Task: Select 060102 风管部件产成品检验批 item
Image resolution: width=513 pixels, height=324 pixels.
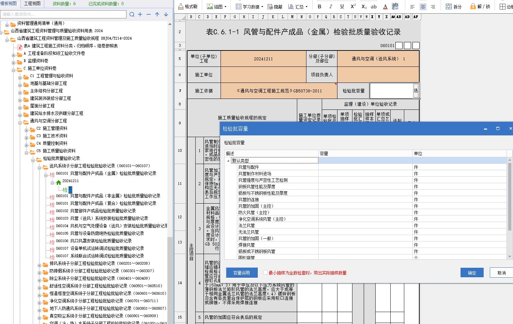Action: (x=96, y=211)
